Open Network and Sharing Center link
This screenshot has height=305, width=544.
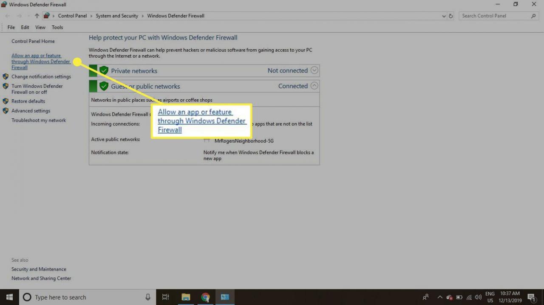pos(41,279)
